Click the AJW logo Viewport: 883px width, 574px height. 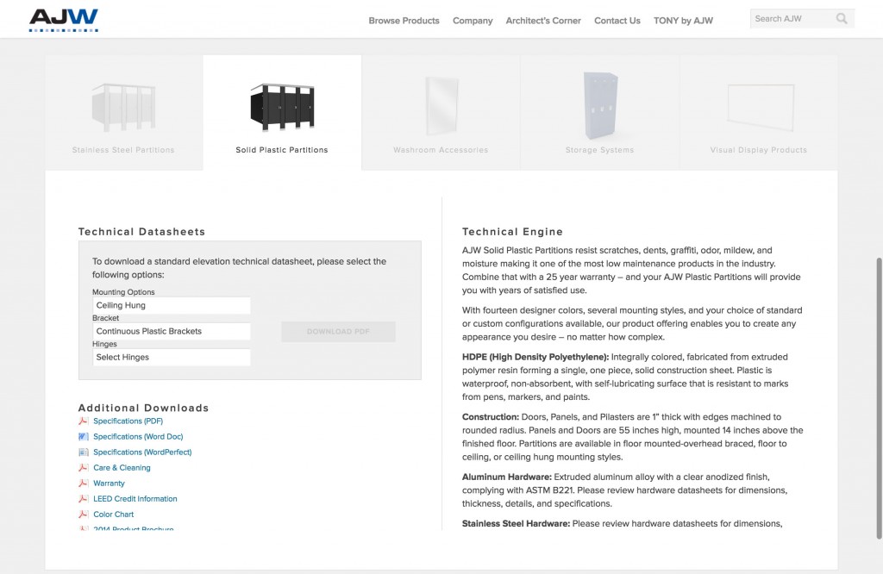coord(64,20)
